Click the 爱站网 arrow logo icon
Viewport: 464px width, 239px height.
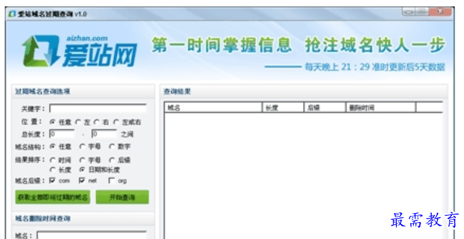pos(41,51)
